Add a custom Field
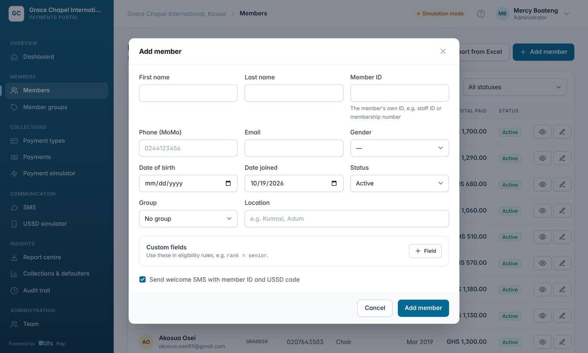The height and width of the screenshot is (353, 588). point(425,251)
